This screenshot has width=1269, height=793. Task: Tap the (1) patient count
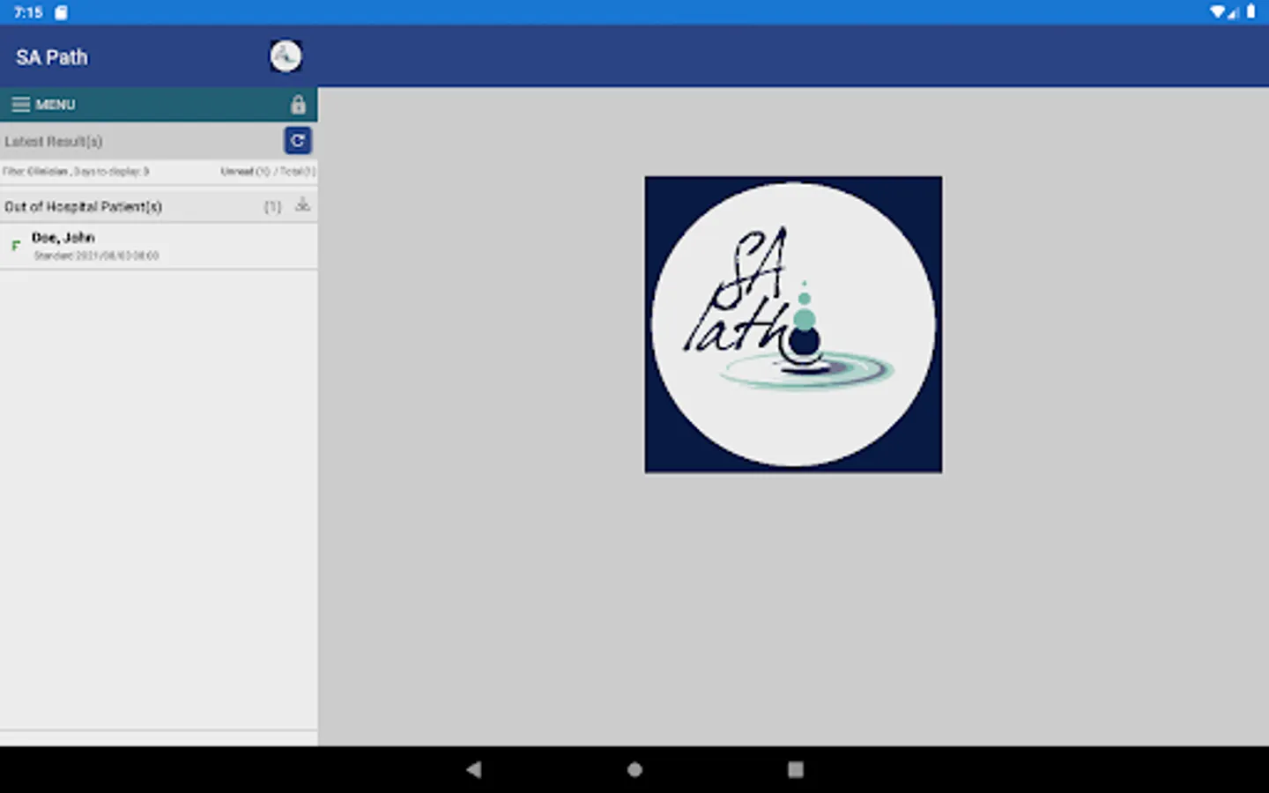(x=272, y=206)
